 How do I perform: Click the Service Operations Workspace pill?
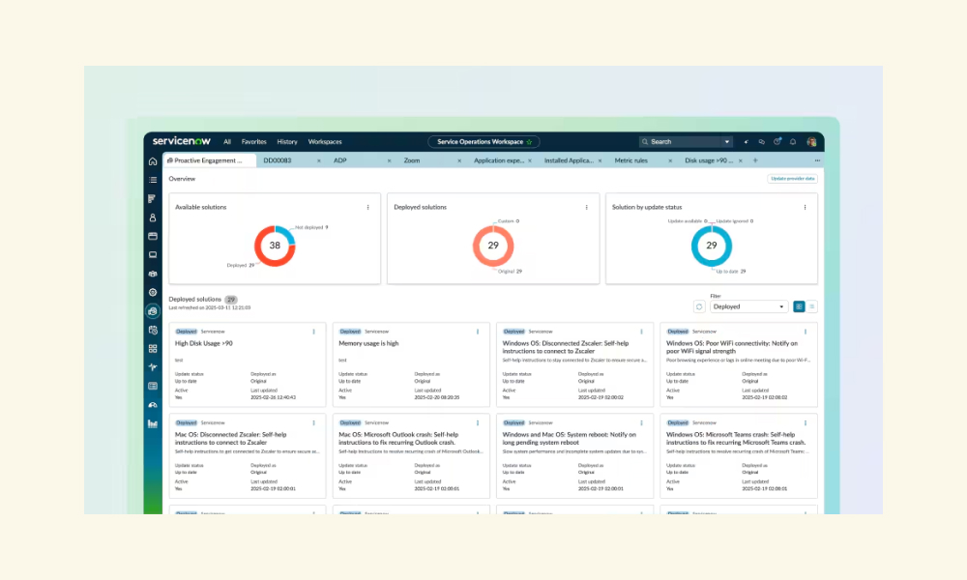pos(483,142)
